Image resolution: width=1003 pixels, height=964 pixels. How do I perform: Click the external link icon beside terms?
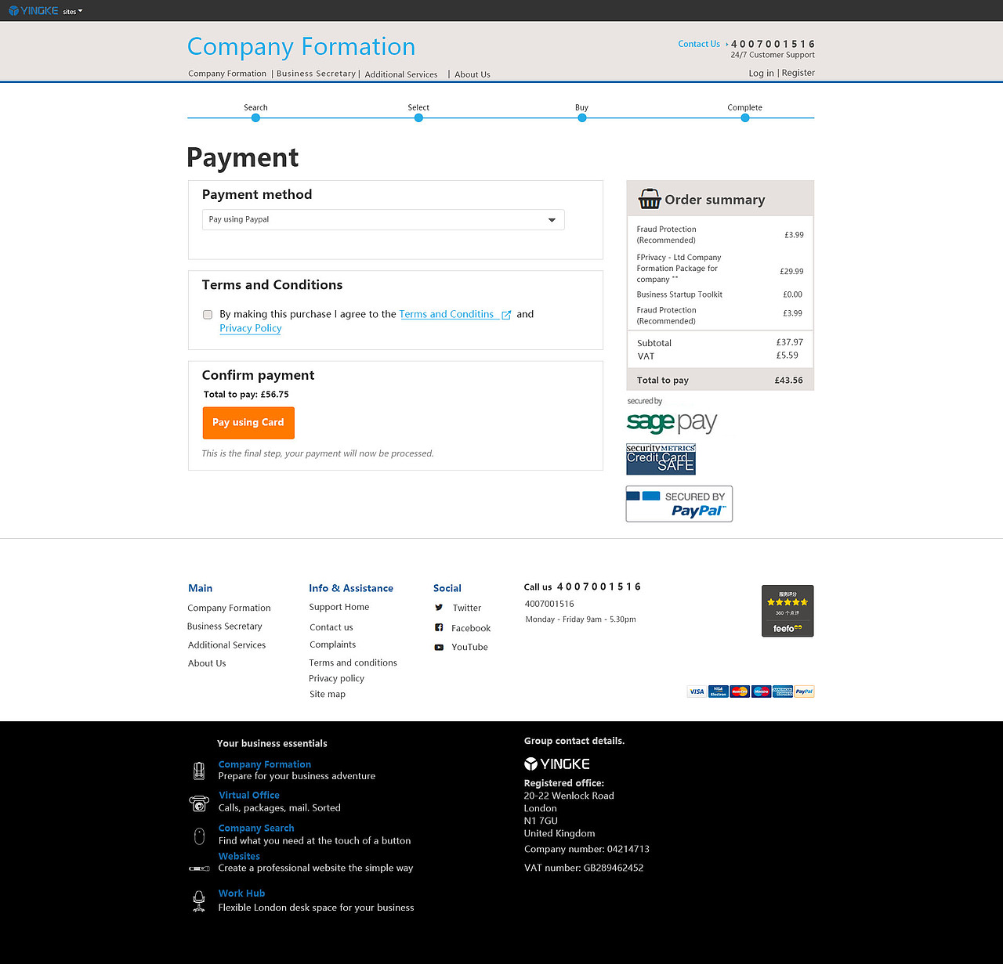point(506,315)
